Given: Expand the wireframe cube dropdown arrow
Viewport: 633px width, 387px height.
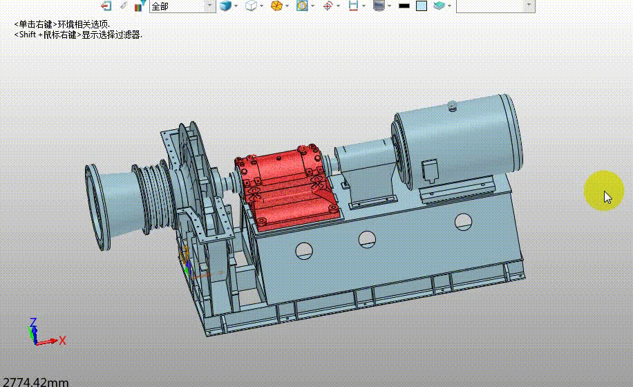Looking at the screenshot, I should click(262, 6).
